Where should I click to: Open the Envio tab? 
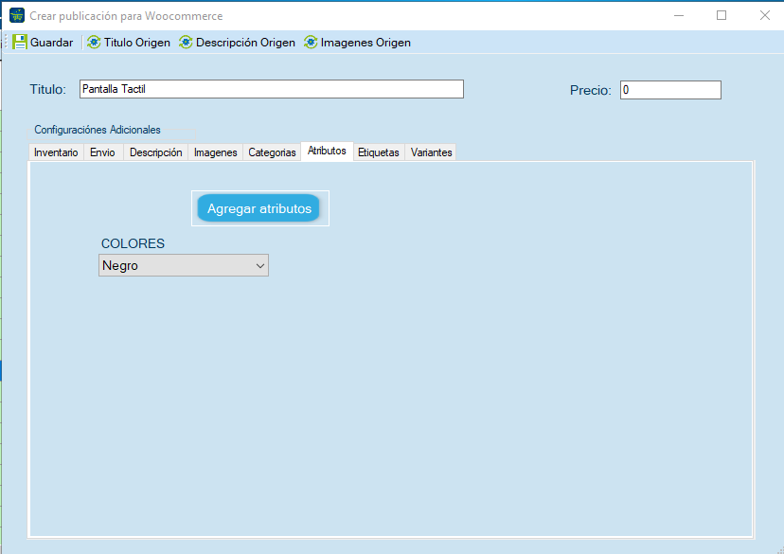102,152
